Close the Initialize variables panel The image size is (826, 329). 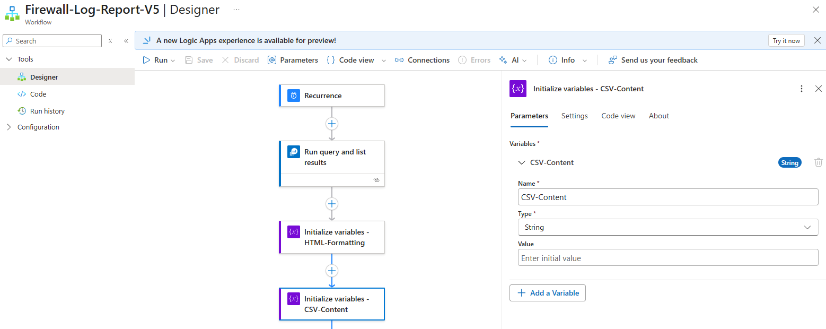(x=818, y=89)
